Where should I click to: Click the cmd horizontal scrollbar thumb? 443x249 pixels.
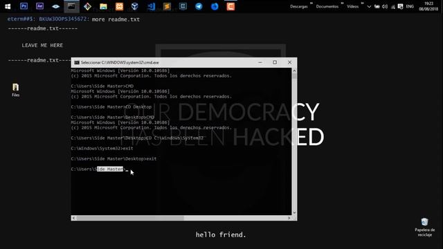click(130, 218)
